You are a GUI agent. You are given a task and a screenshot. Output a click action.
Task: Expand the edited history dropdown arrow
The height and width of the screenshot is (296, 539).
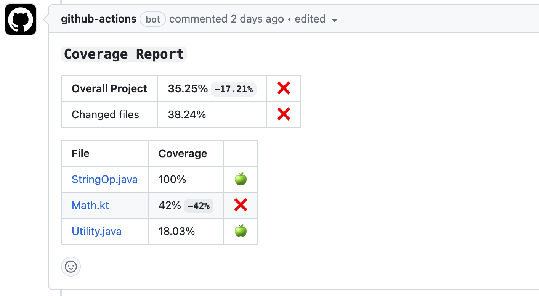pyautogui.click(x=335, y=21)
